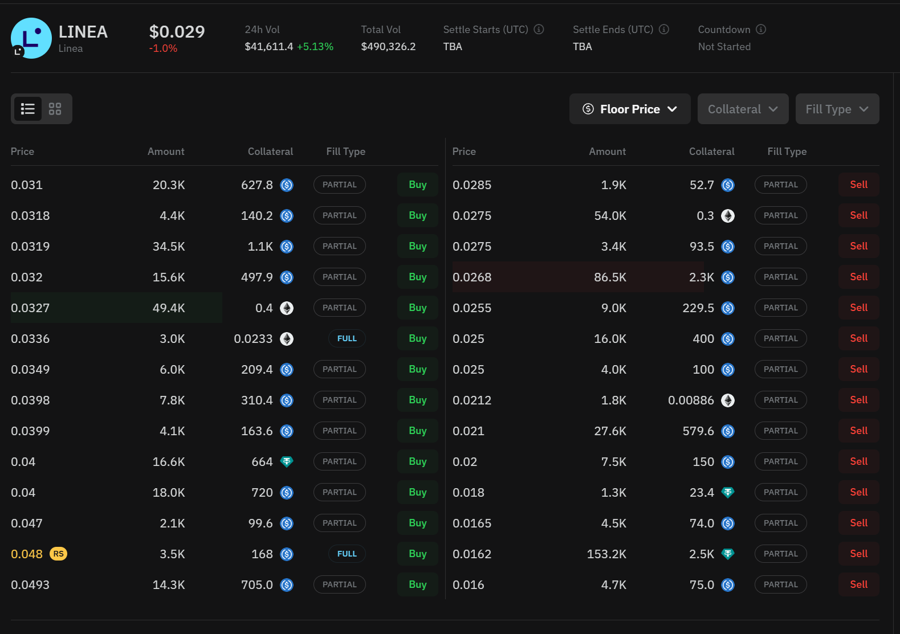The height and width of the screenshot is (634, 900).
Task: Click PARTIAL tag on the 0.031 row
Action: coord(340,185)
